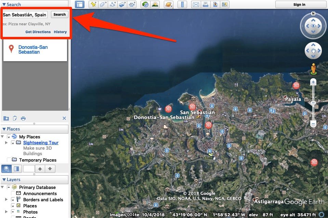This screenshot has width=328, height=218.
Task: Open Get Directions link
Action: [38, 32]
